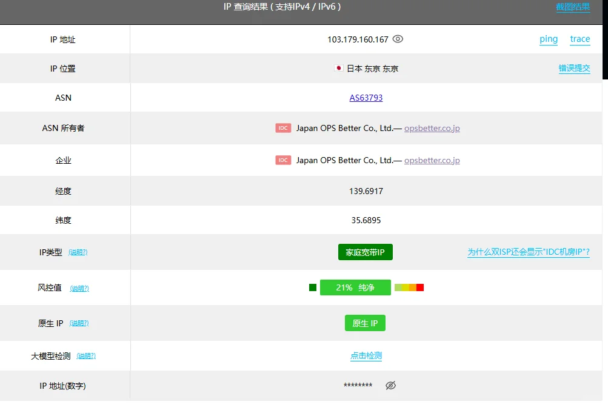
Task: Click 截图结果 in the header
Action: (573, 7)
